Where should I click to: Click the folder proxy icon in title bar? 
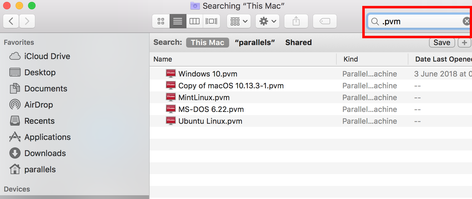click(x=195, y=6)
